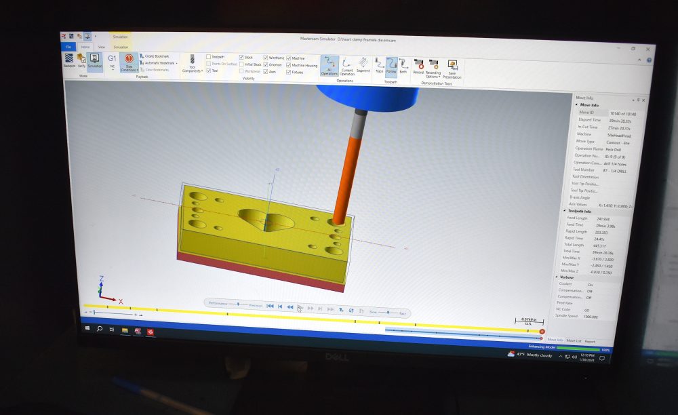
Task: Toggle the Wireframe checkbox
Action: tap(265, 58)
